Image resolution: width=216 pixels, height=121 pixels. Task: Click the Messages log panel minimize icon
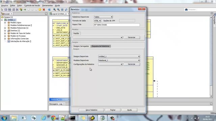click(211, 104)
